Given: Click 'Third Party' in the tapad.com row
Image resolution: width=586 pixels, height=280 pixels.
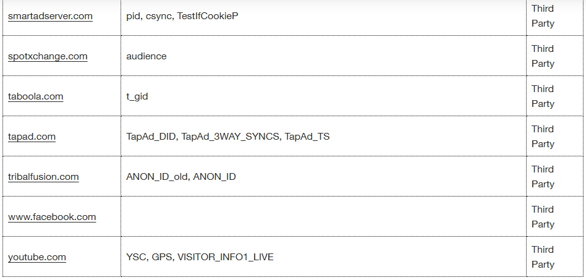Looking at the screenshot, I should pyautogui.click(x=543, y=137).
